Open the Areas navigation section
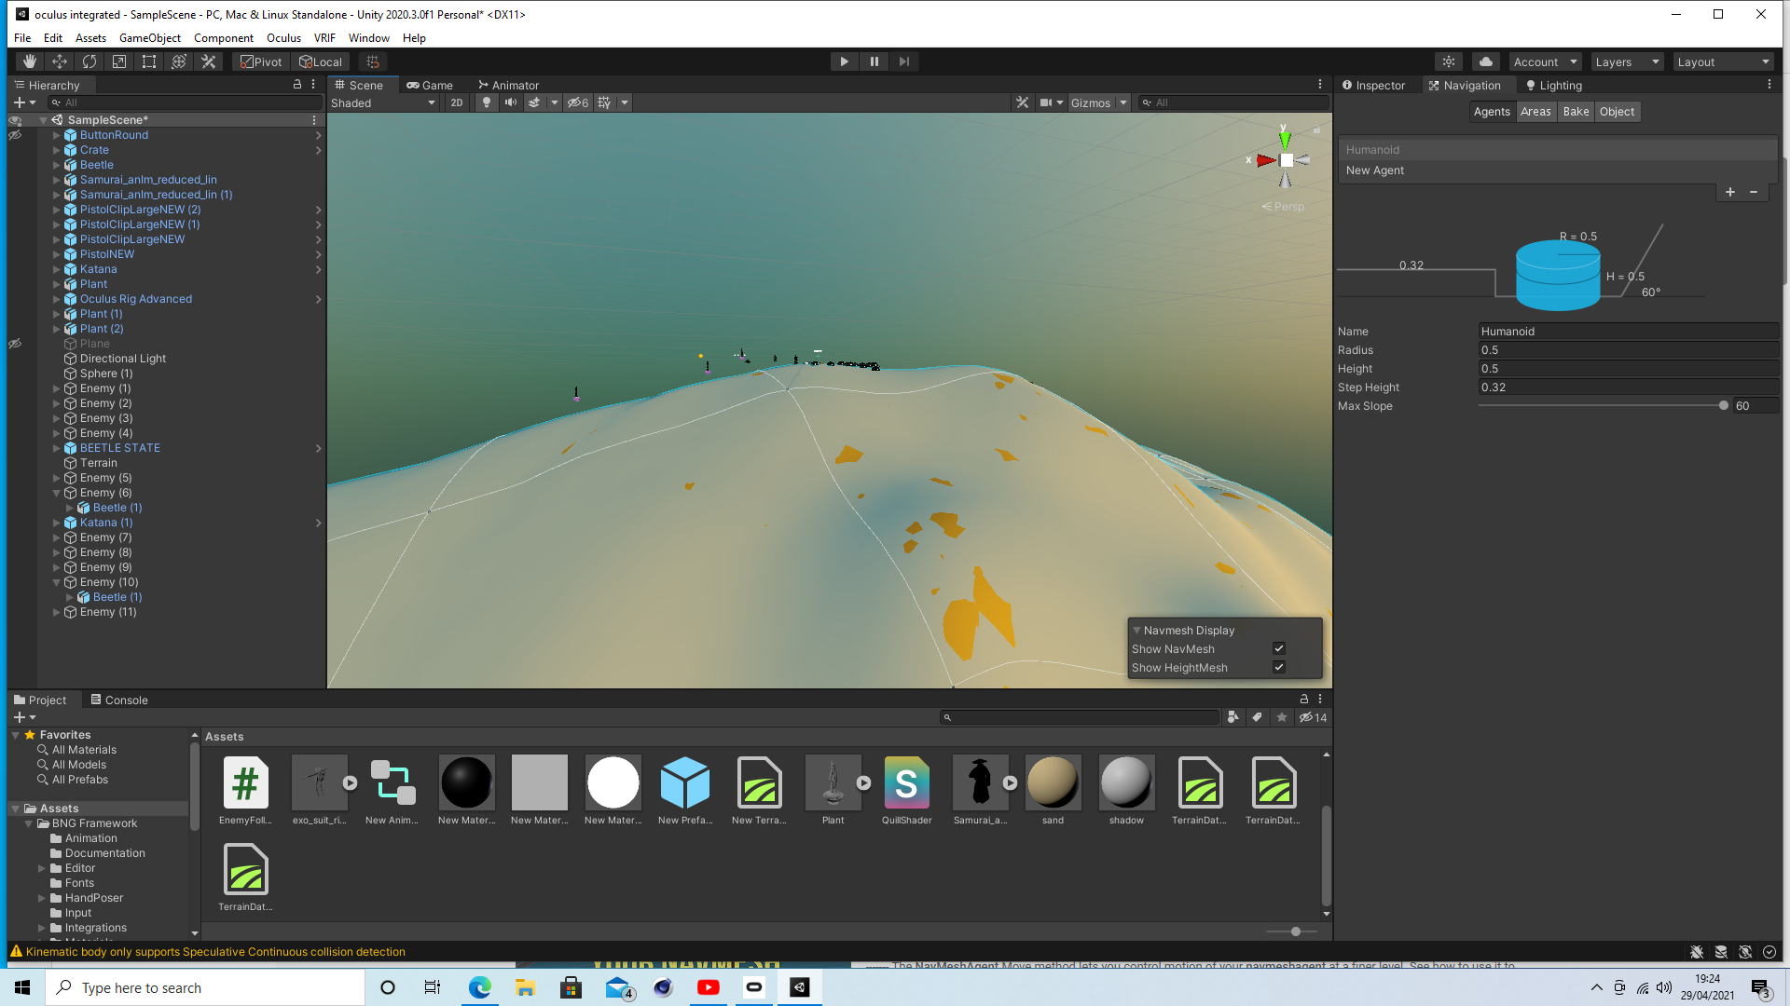 coord(1535,112)
